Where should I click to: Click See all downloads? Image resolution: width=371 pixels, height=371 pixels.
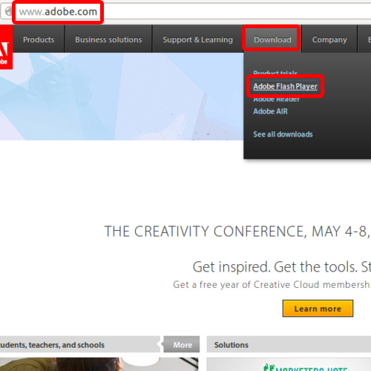(x=283, y=134)
